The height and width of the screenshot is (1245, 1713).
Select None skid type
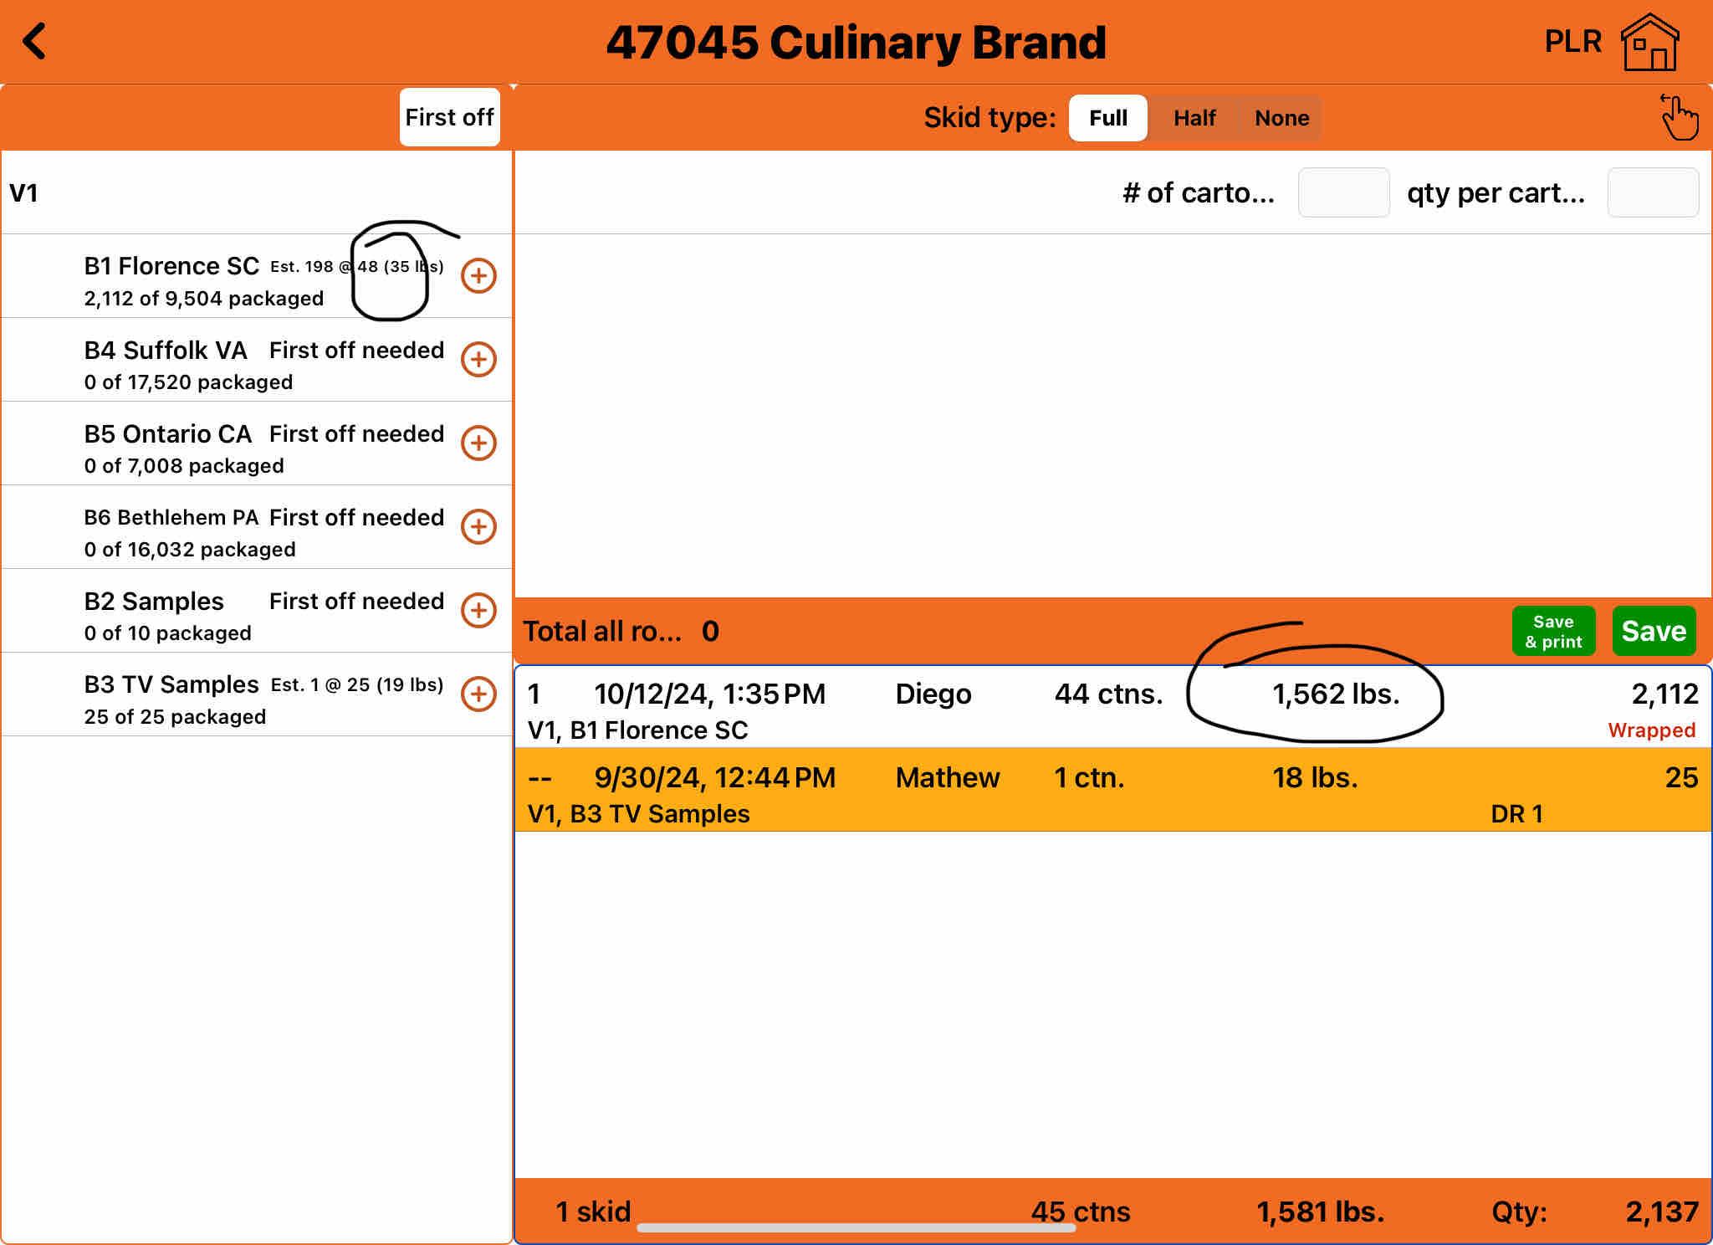click(x=1281, y=118)
